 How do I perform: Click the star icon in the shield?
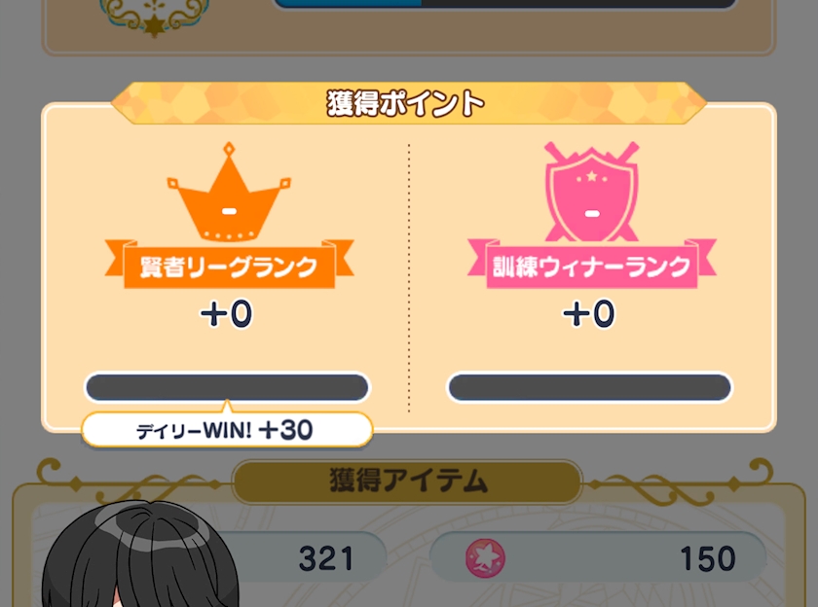pyautogui.click(x=592, y=176)
